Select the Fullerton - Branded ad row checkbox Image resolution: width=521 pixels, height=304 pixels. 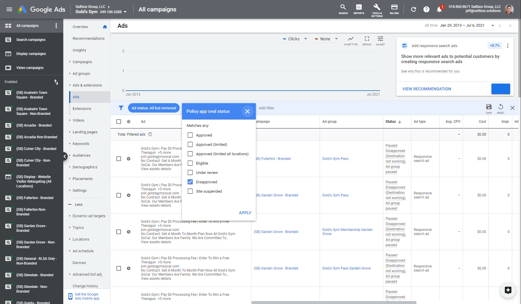[119, 159]
